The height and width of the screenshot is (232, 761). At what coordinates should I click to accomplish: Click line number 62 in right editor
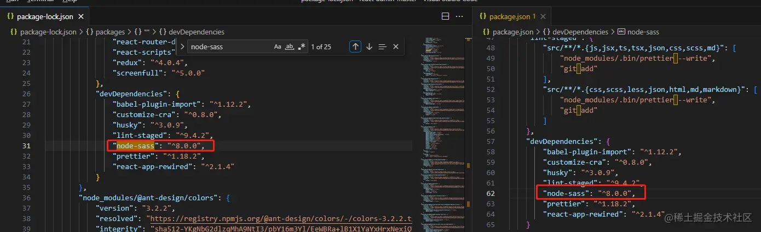point(491,193)
